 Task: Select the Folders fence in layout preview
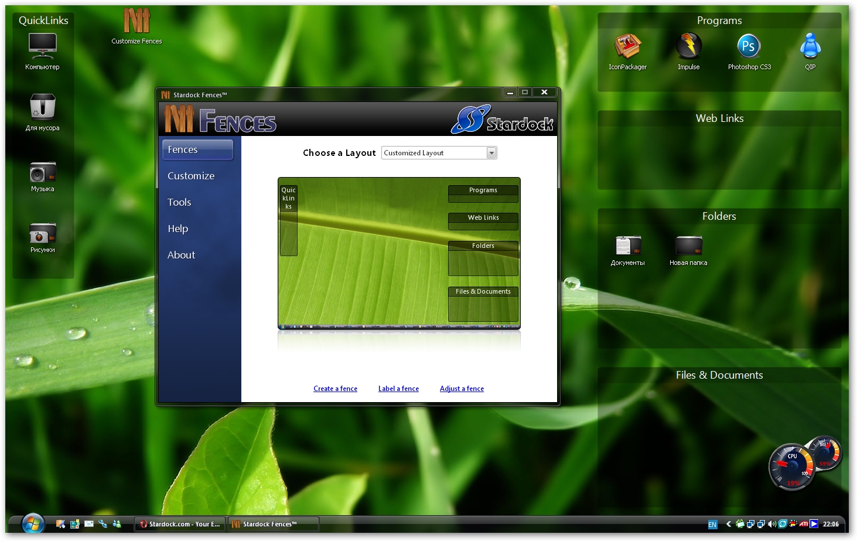[x=483, y=258]
